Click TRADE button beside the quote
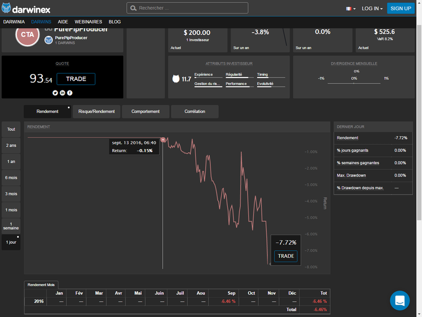Image resolution: width=422 pixels, height=317 pixels. pyautogui.click(x=76, y=79)
